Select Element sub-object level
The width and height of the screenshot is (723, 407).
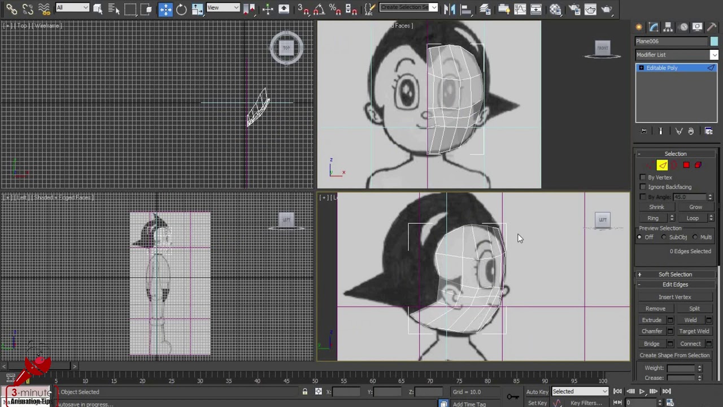coord(698,165)
